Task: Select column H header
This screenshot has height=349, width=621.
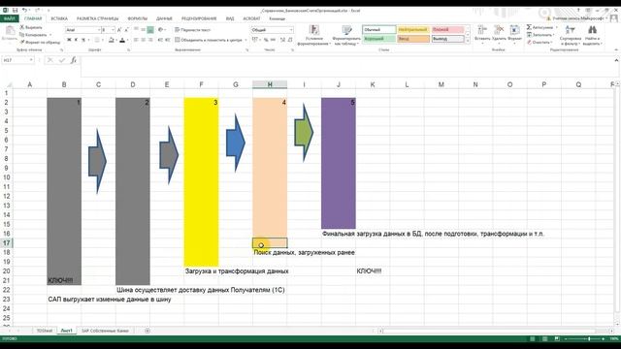Action: 270,84
